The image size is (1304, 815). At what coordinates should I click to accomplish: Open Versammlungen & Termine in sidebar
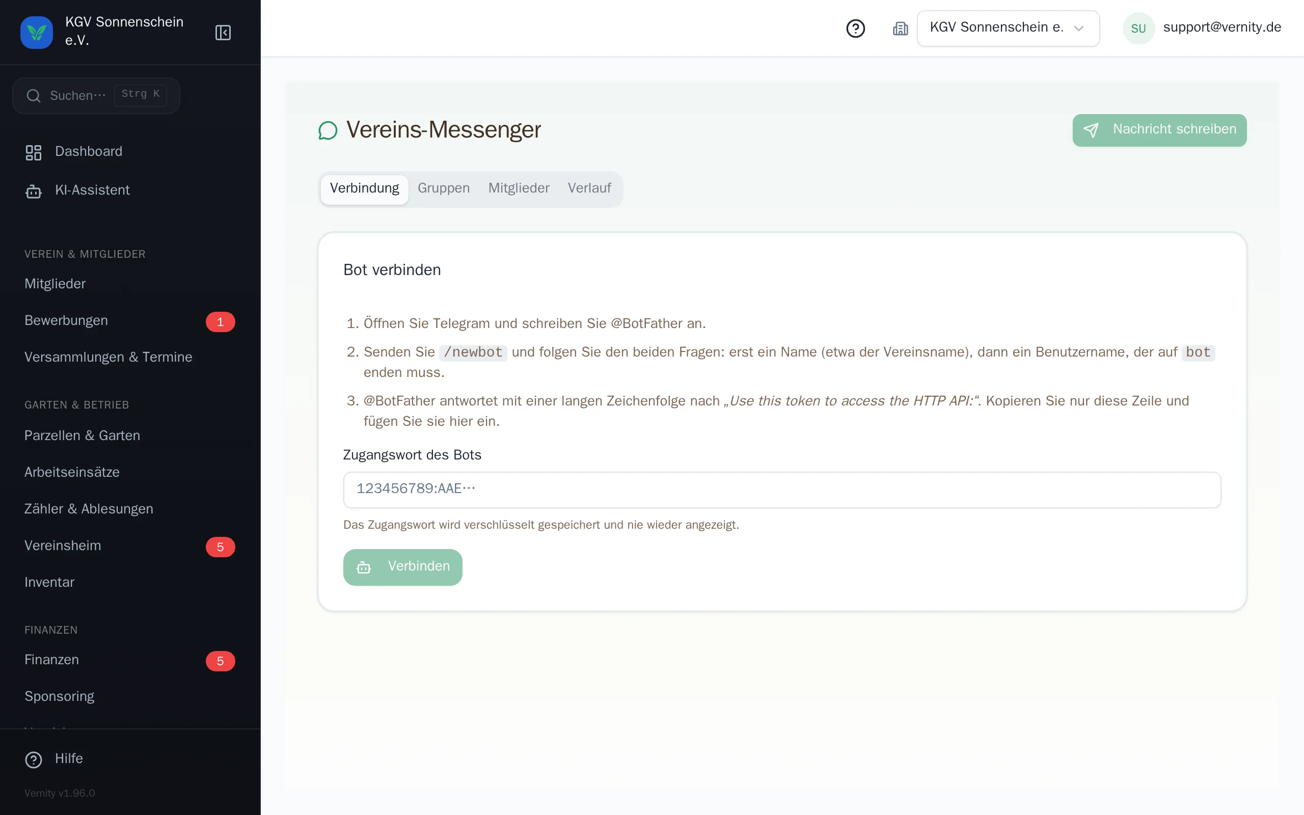tap(130, 358)
